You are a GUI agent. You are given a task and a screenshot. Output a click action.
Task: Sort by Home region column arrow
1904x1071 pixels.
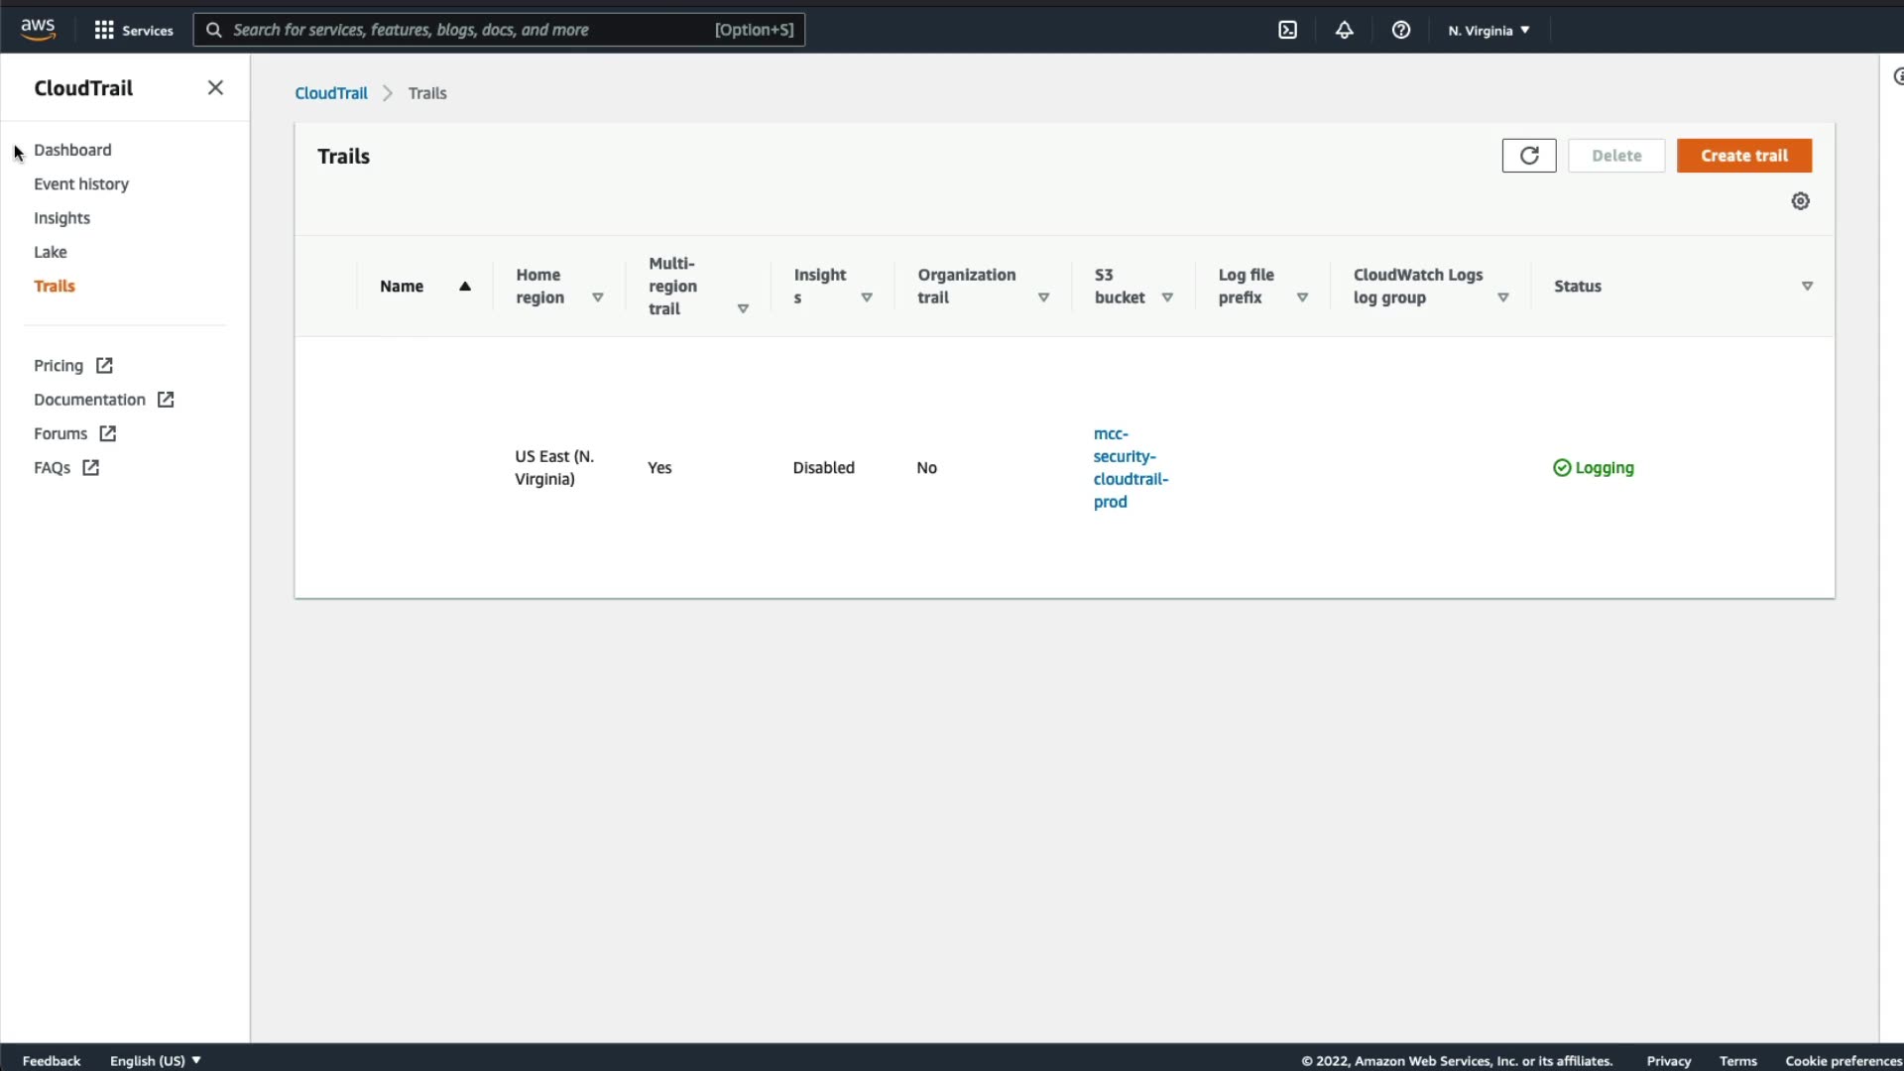pos(597,297)
